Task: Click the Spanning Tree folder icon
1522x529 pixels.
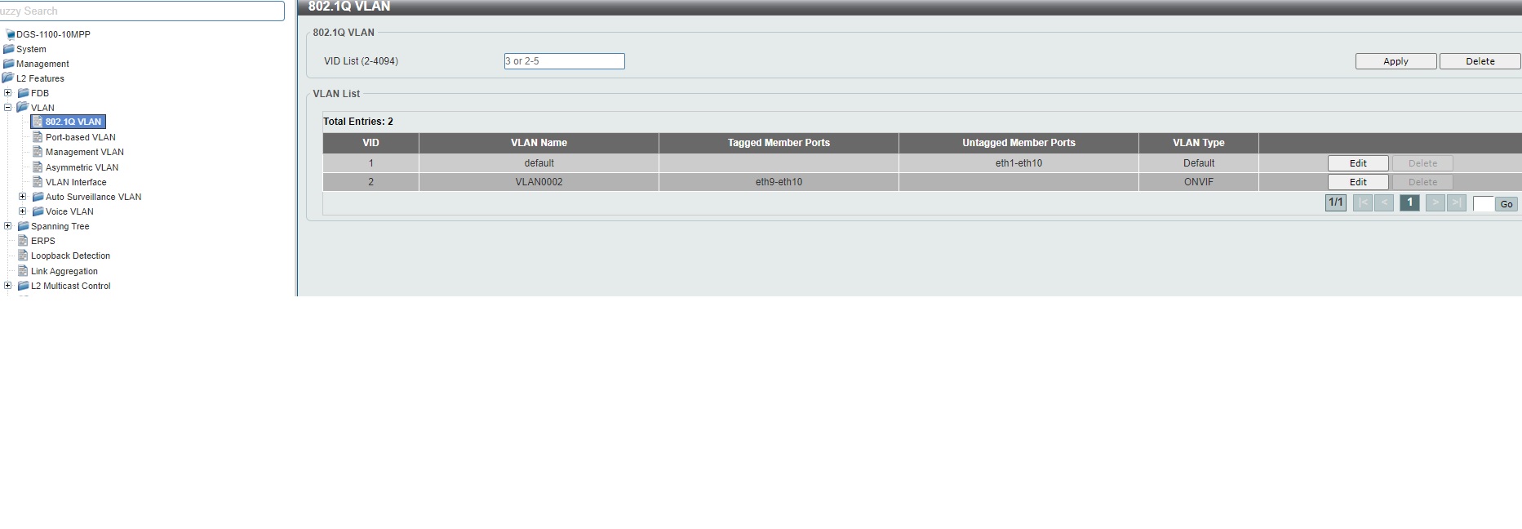Action: tap(24, 226)
